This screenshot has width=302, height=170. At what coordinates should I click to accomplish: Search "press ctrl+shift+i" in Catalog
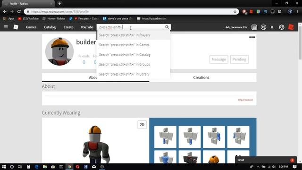[x=134, y=55]
